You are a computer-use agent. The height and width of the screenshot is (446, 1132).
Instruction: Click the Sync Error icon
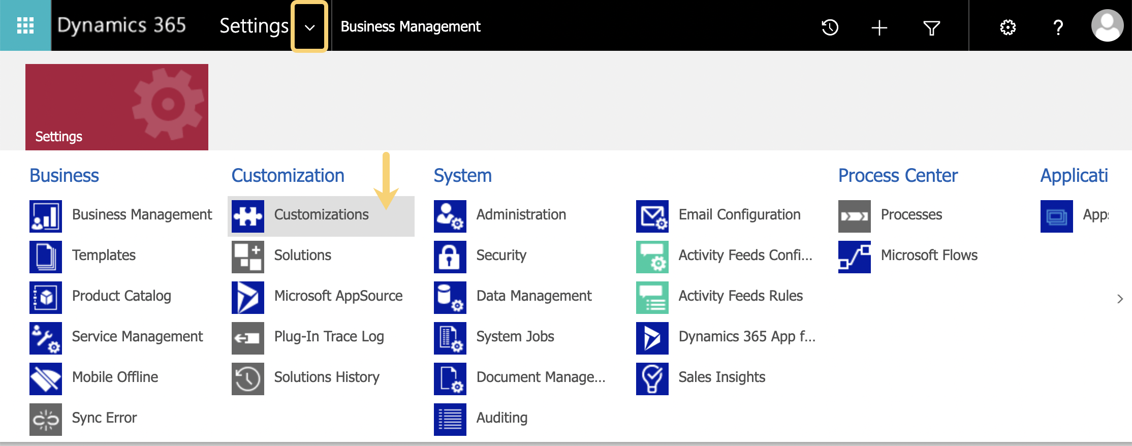(x=46, y=420)
